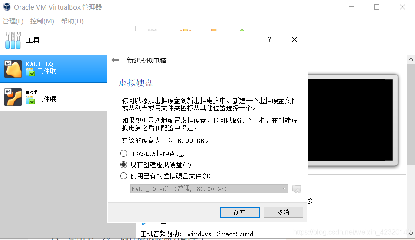Open the 控制(M) menu

tap(42, 21)
